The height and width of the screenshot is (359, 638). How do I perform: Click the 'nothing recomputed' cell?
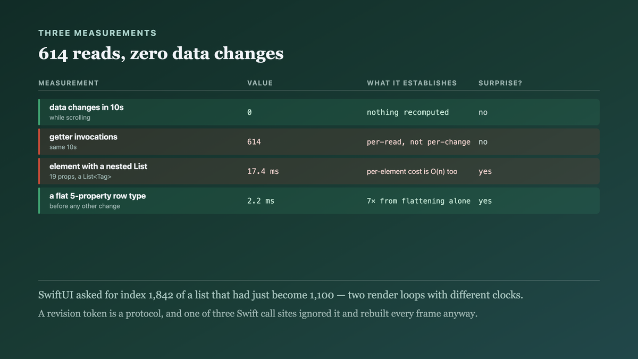tap(408, 112)
